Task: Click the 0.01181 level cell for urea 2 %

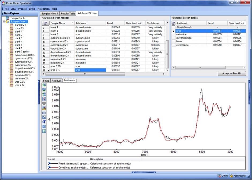Action: coord(115,70)
